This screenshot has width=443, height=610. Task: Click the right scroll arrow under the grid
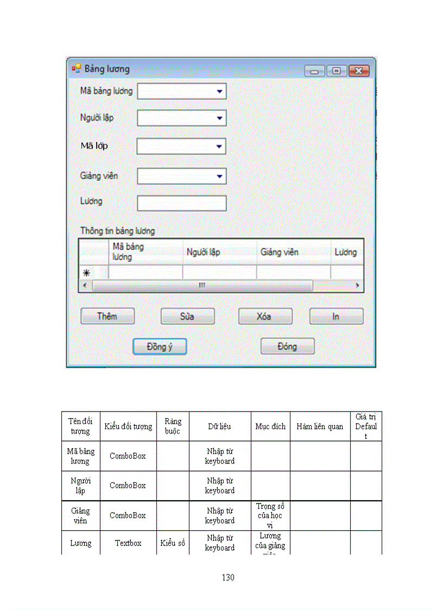[358, 285]
